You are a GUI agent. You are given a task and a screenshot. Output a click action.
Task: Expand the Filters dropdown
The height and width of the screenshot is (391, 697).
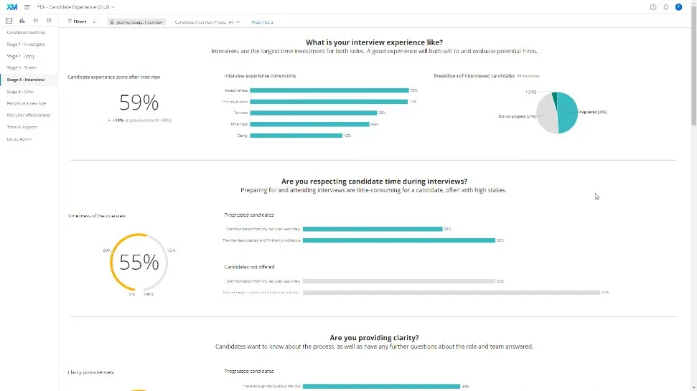tap(81, 22)
